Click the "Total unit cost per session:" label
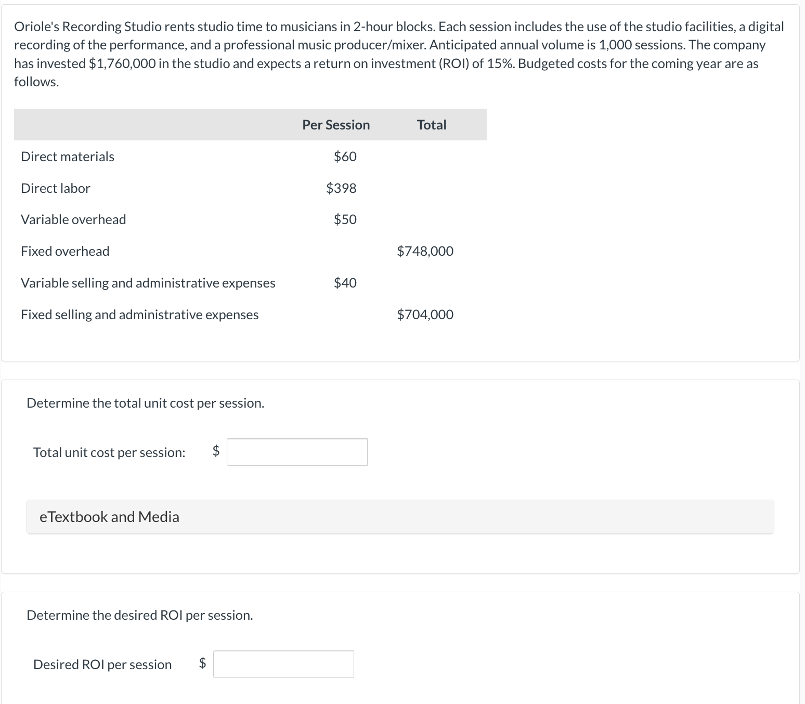 point(109,452)
